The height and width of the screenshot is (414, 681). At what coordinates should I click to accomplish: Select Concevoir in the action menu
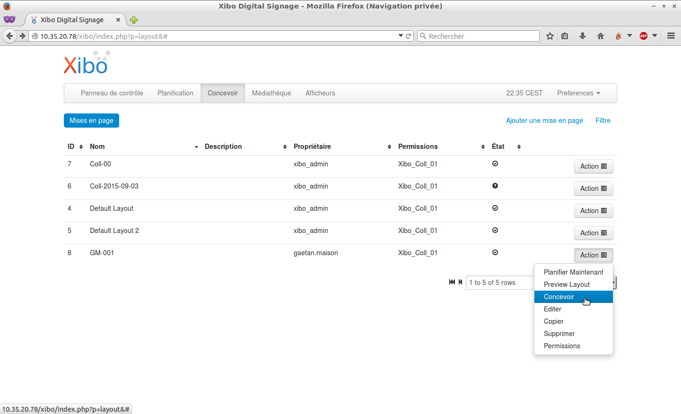pos(559,297)
